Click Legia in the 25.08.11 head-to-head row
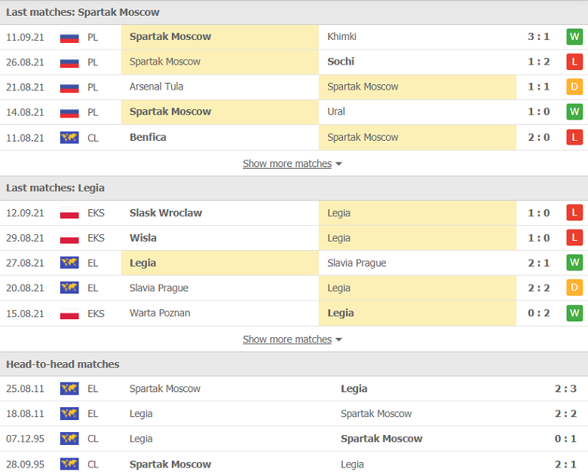Viewport: 588px width, 475px height. tap(354, 389)
